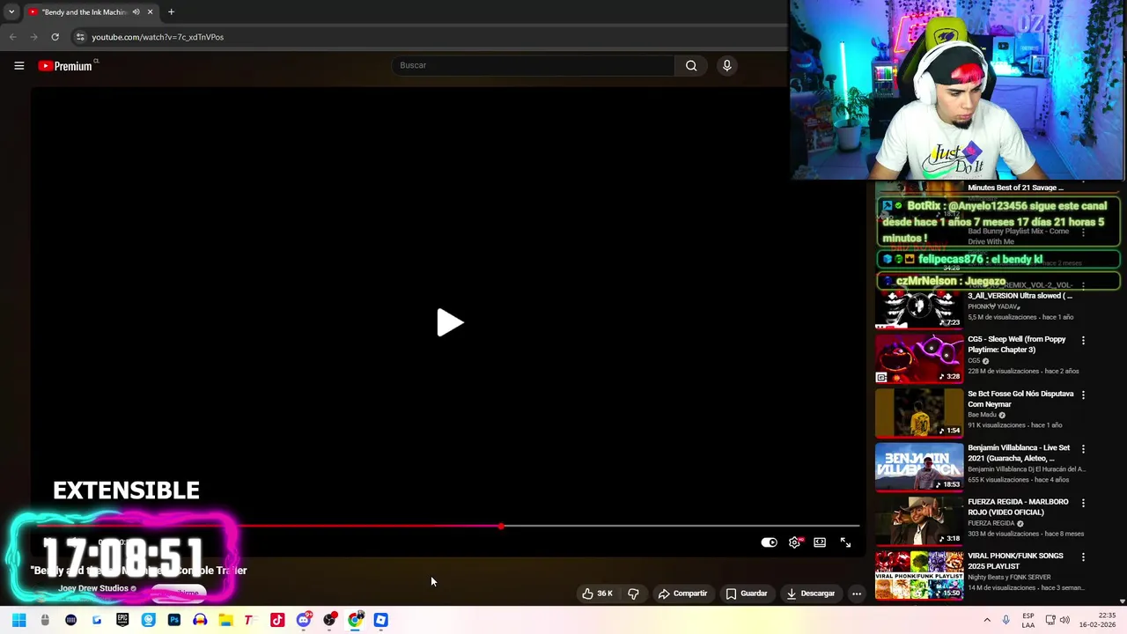Show hidden system tray icons chevron
The height and width of the screenshot is (634, 1127).
(x=986, y=620)
